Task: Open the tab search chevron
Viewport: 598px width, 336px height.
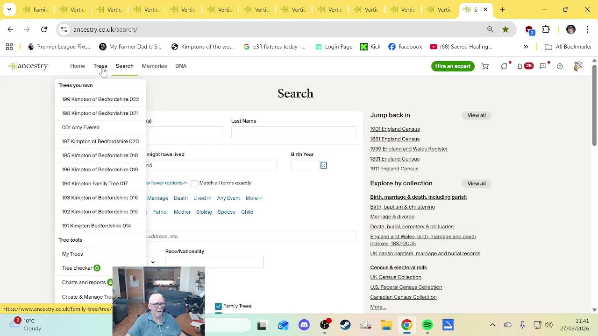Action: pos(9,9)
